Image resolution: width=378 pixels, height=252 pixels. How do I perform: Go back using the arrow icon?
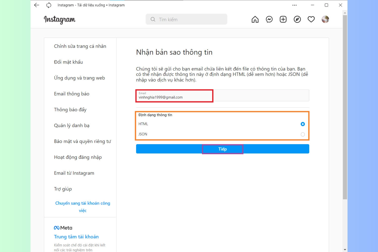[x=37, y=5]
